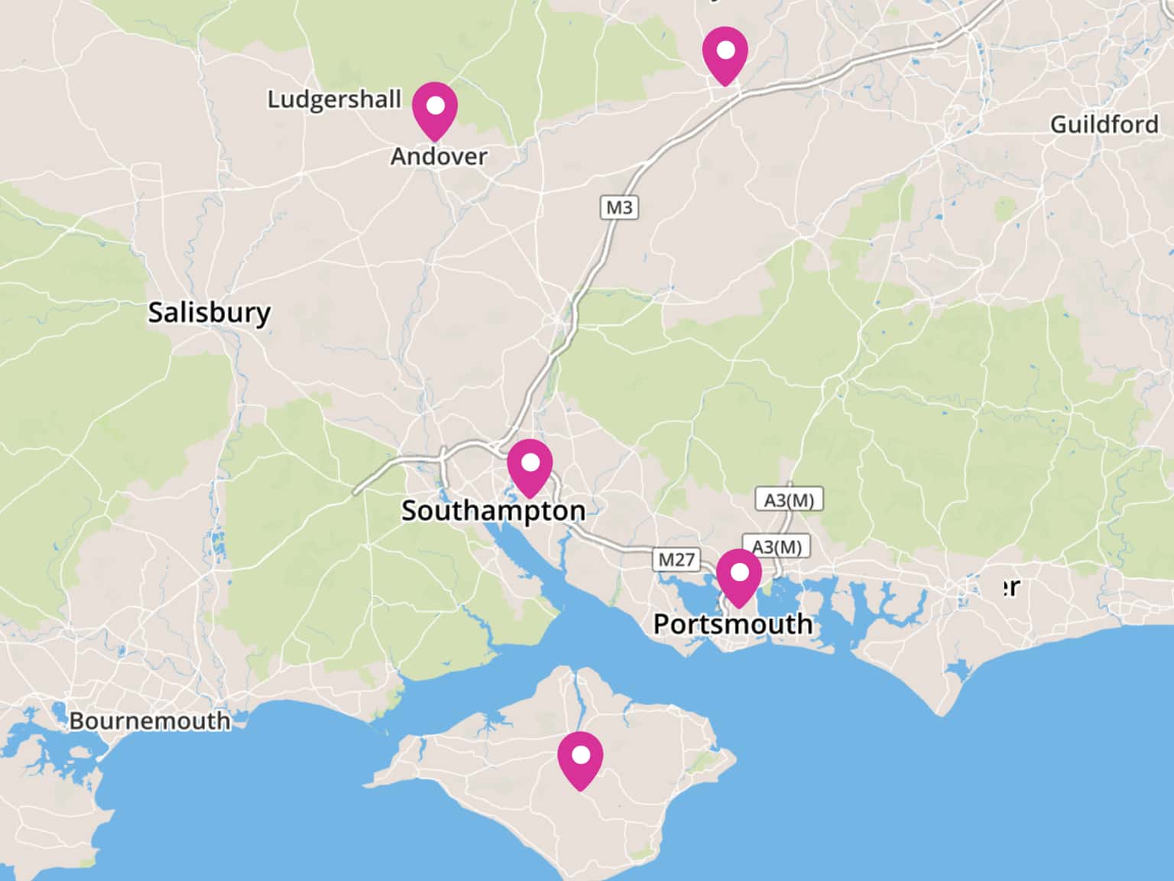Click the Southampton city label

pyautogui.click(x=493, y=511)
